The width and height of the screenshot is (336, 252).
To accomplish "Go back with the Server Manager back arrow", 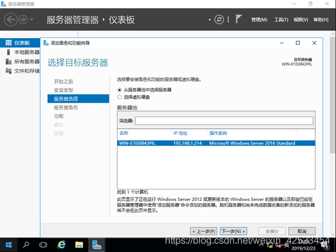I will point(10,19).
